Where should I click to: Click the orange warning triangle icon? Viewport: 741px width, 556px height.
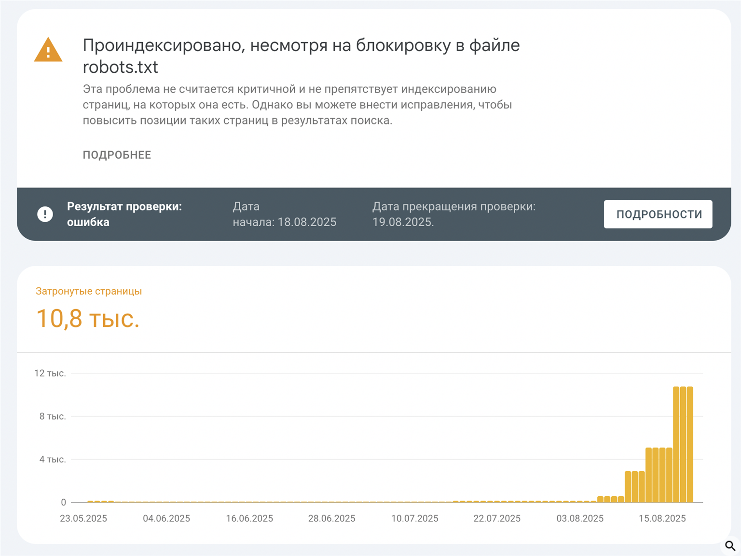pos(48,51)
